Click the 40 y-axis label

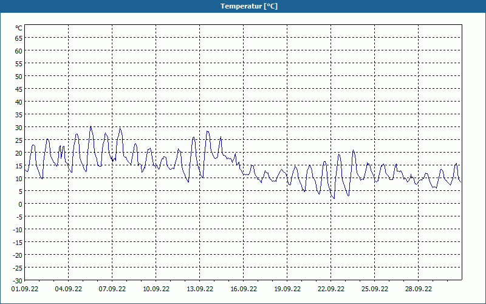coord(19,102)
